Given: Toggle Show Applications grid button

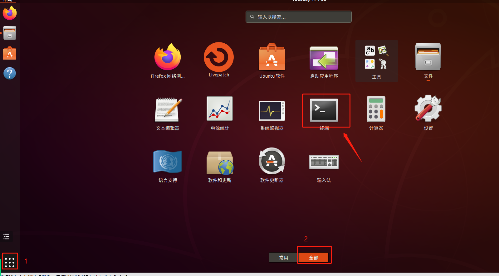Looking at the screenshot, I should point(10,262).
